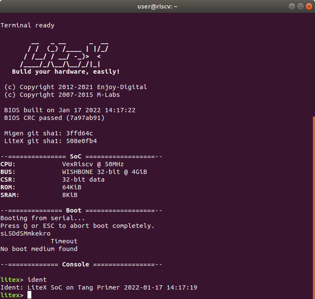This screenshot has width=315, height=299.
Task: Click the M-Labs copyright line
Action: [x=62, y=95]
